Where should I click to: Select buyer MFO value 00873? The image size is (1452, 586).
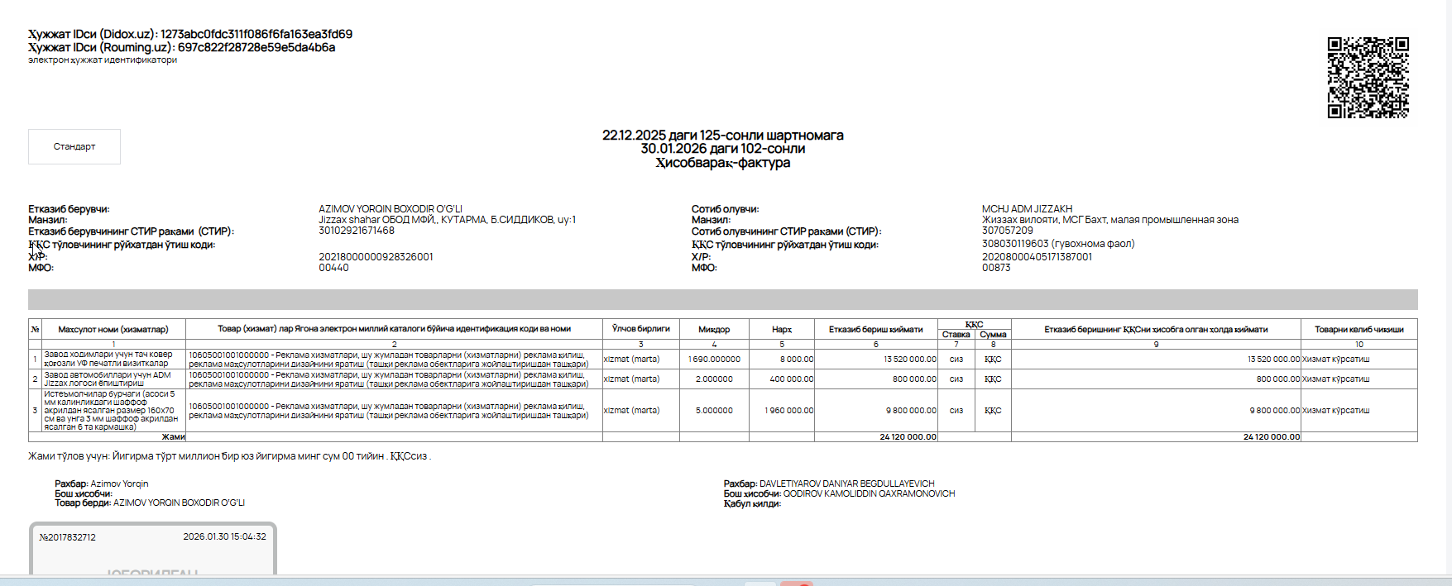996,268
